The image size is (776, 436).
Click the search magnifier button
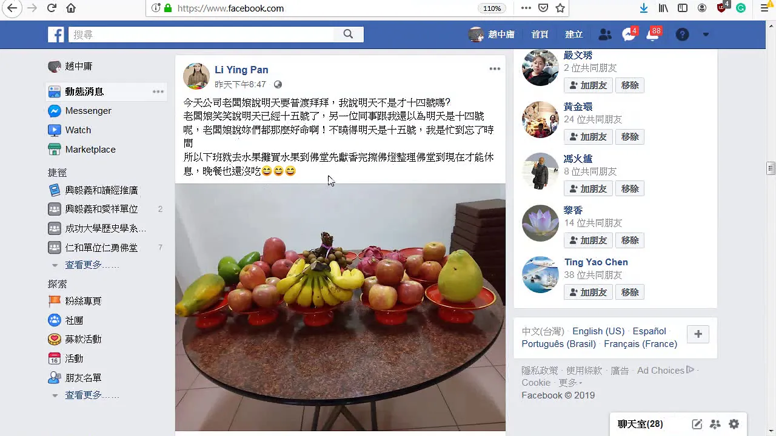click(x=348, y=35)
